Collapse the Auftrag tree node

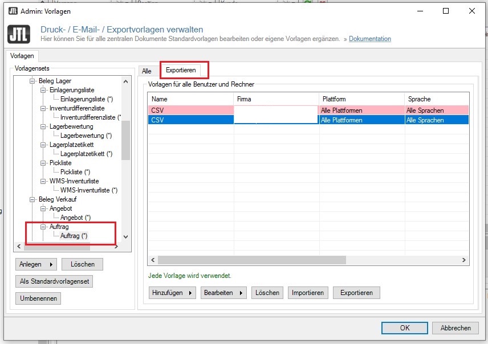pyautogui.click(x=43, y=227)
